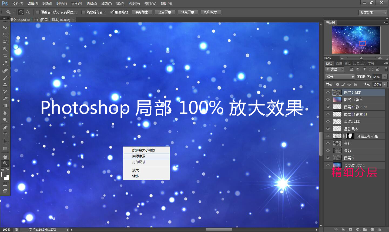The width and height of the screenshot is (389, 232).
Task: Open the fill value dropdown arrow
Action: pos(385,84)
